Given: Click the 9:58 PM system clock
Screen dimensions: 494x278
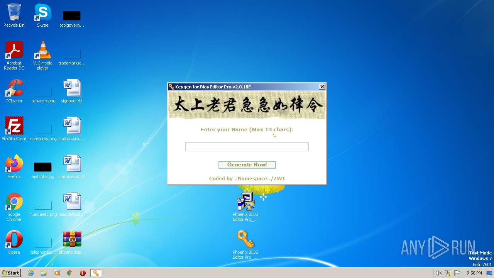Looking at the screenshot, I should (x=474, y=273).
